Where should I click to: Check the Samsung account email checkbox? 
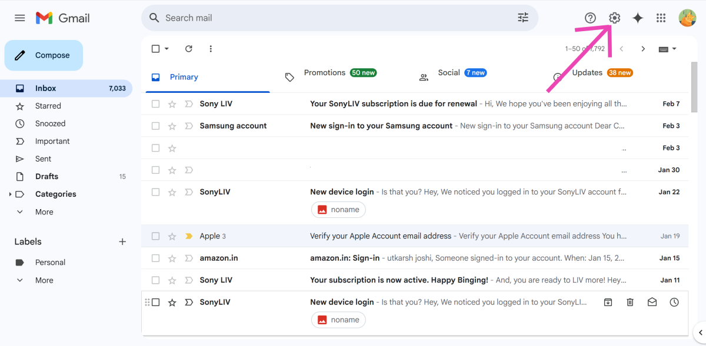(155, 126)
